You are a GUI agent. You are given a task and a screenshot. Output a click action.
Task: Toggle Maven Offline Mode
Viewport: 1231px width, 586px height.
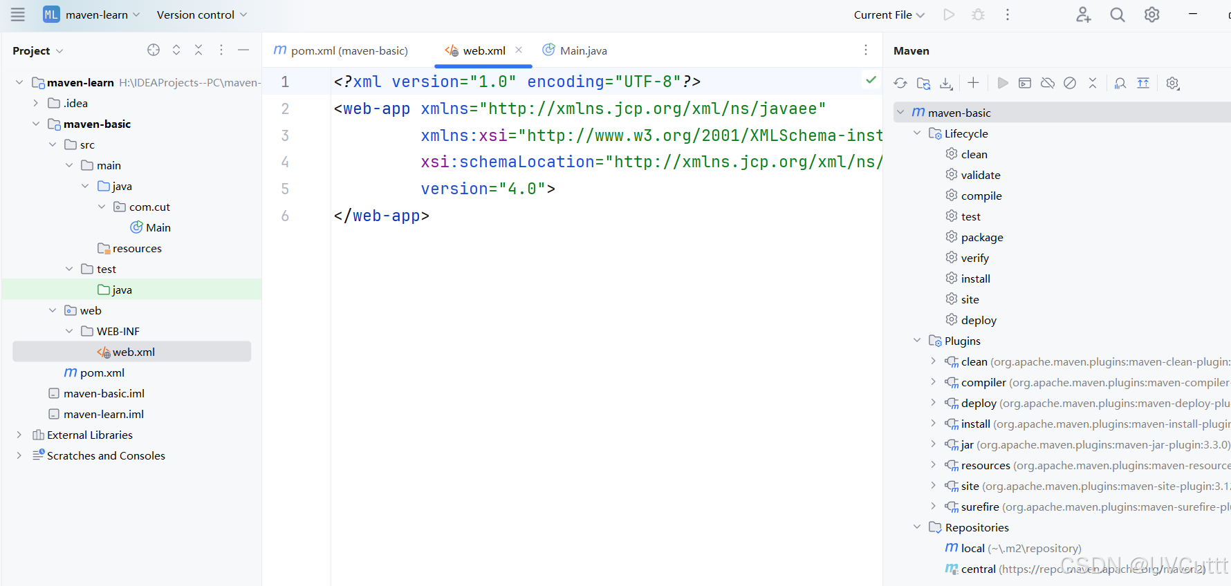point(1048,83)
